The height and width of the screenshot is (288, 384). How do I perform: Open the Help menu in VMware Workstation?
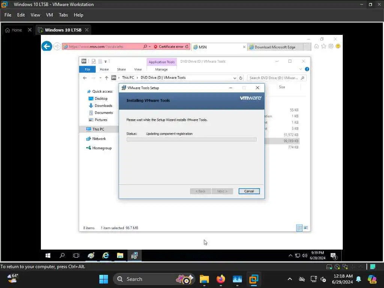[79, 15]
